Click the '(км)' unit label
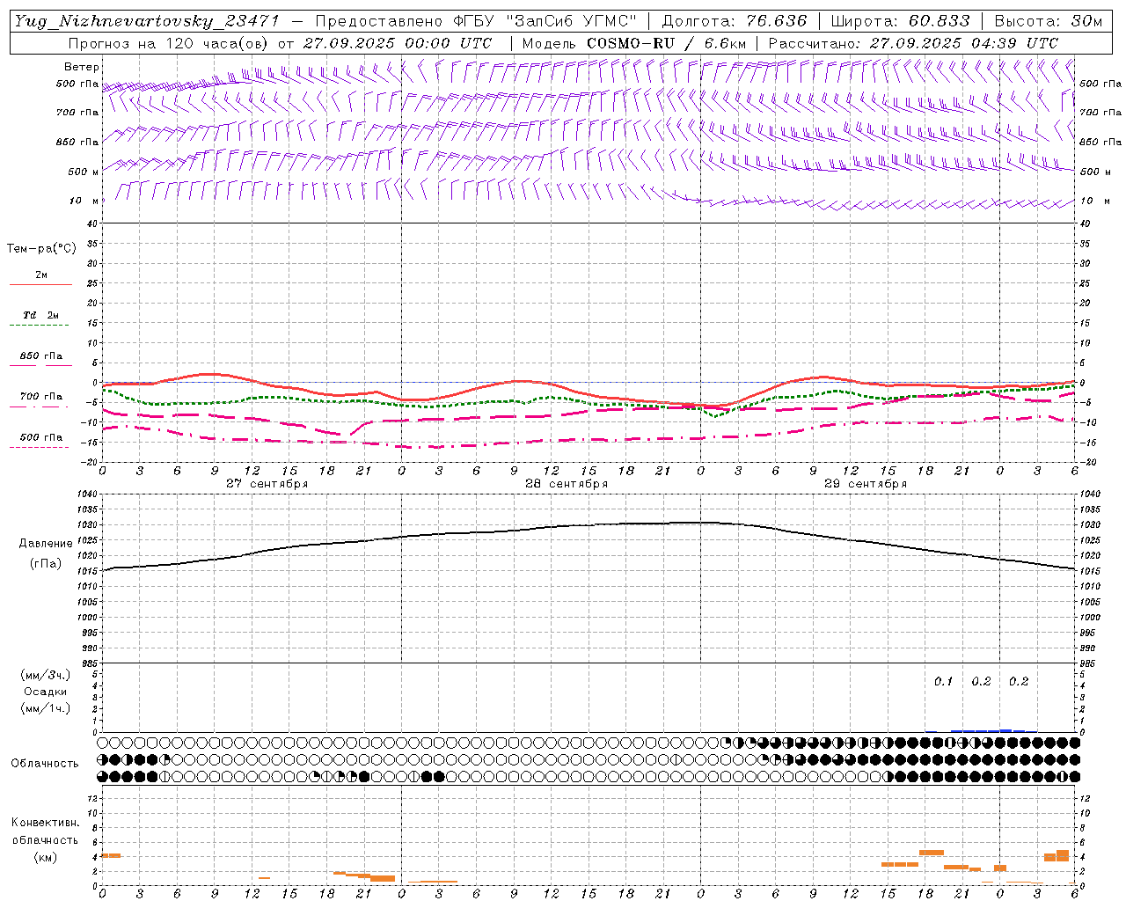 click(x=45, y=857)
